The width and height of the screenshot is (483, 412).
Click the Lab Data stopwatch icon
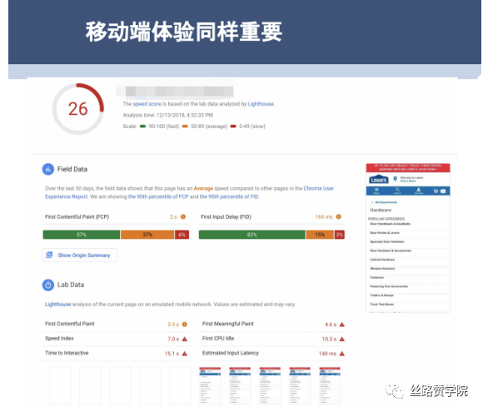(x=48, y=285)
